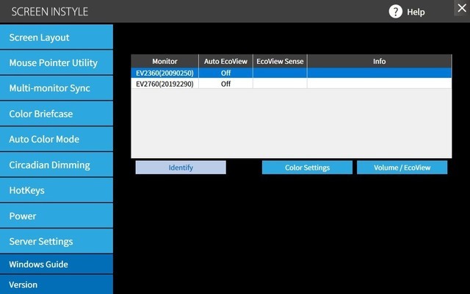The image size is (470, 294).
Task: Go to Multi-monitor Sync
Action: click(x=57, y=88)
